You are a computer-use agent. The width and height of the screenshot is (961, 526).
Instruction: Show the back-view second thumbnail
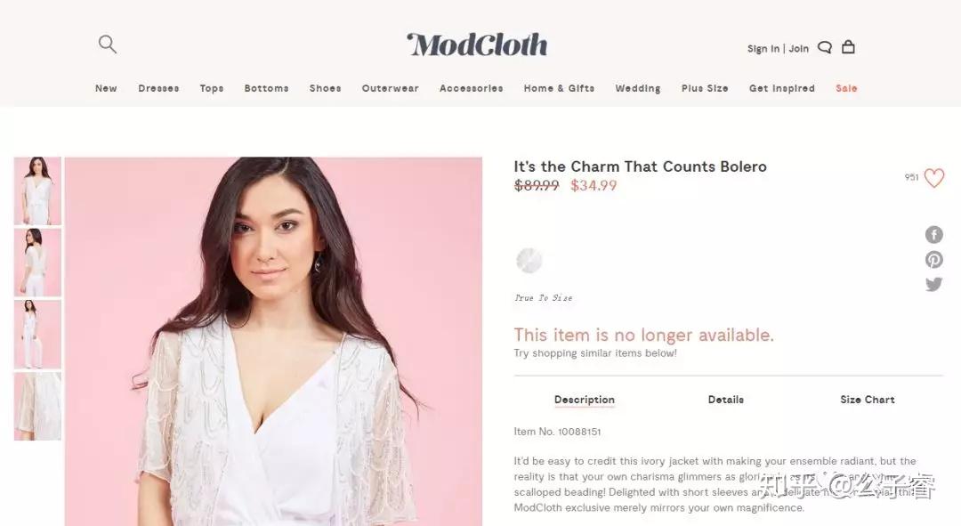(37, 263)
